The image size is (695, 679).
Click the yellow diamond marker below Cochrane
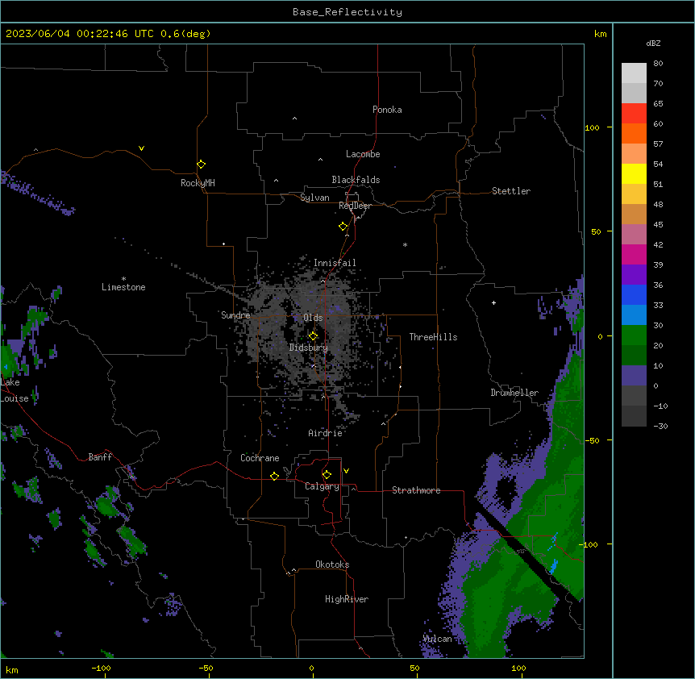(x=274, y=476)
